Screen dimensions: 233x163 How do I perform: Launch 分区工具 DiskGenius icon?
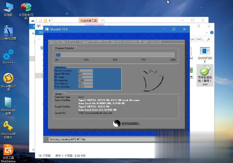point(8,153)
